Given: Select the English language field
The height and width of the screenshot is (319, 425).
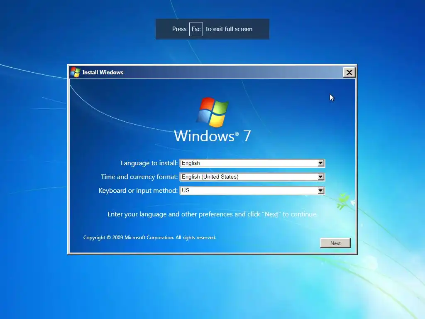Looking at the screenshot, I should pyautogui.click(x=252, y=163).
